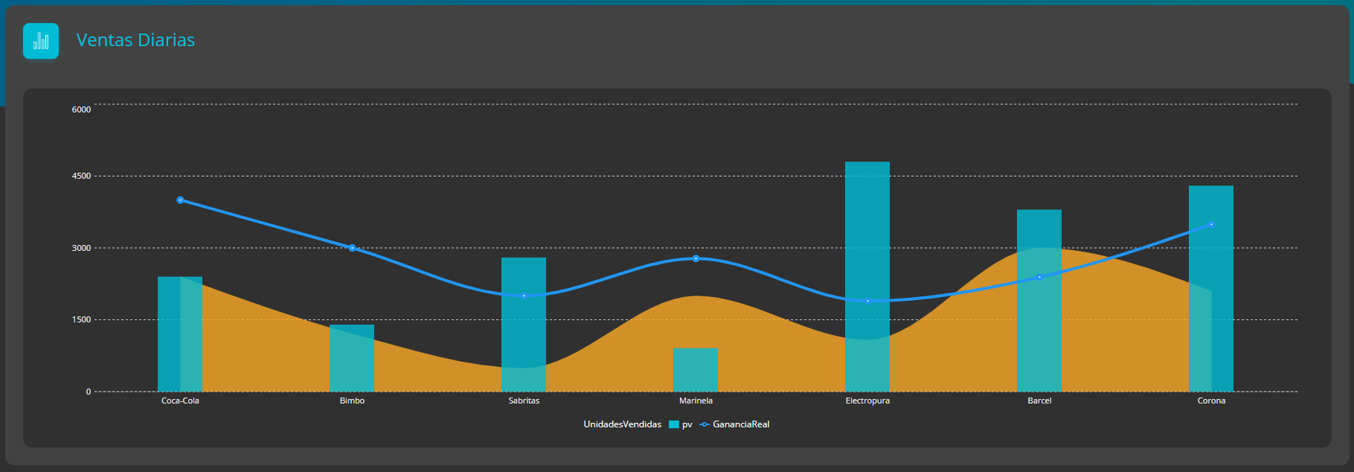The width and height of the screenshot is (1354, 472).
Task: Click GananciaReal line point above Electropura
Action: tap(867, 301)
